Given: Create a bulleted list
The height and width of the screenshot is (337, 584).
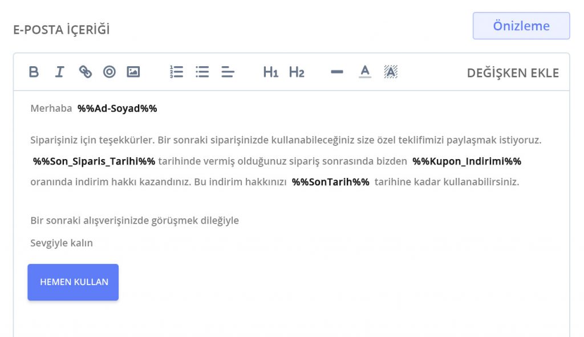Looking at the screenshot, I should pos(202,72).
